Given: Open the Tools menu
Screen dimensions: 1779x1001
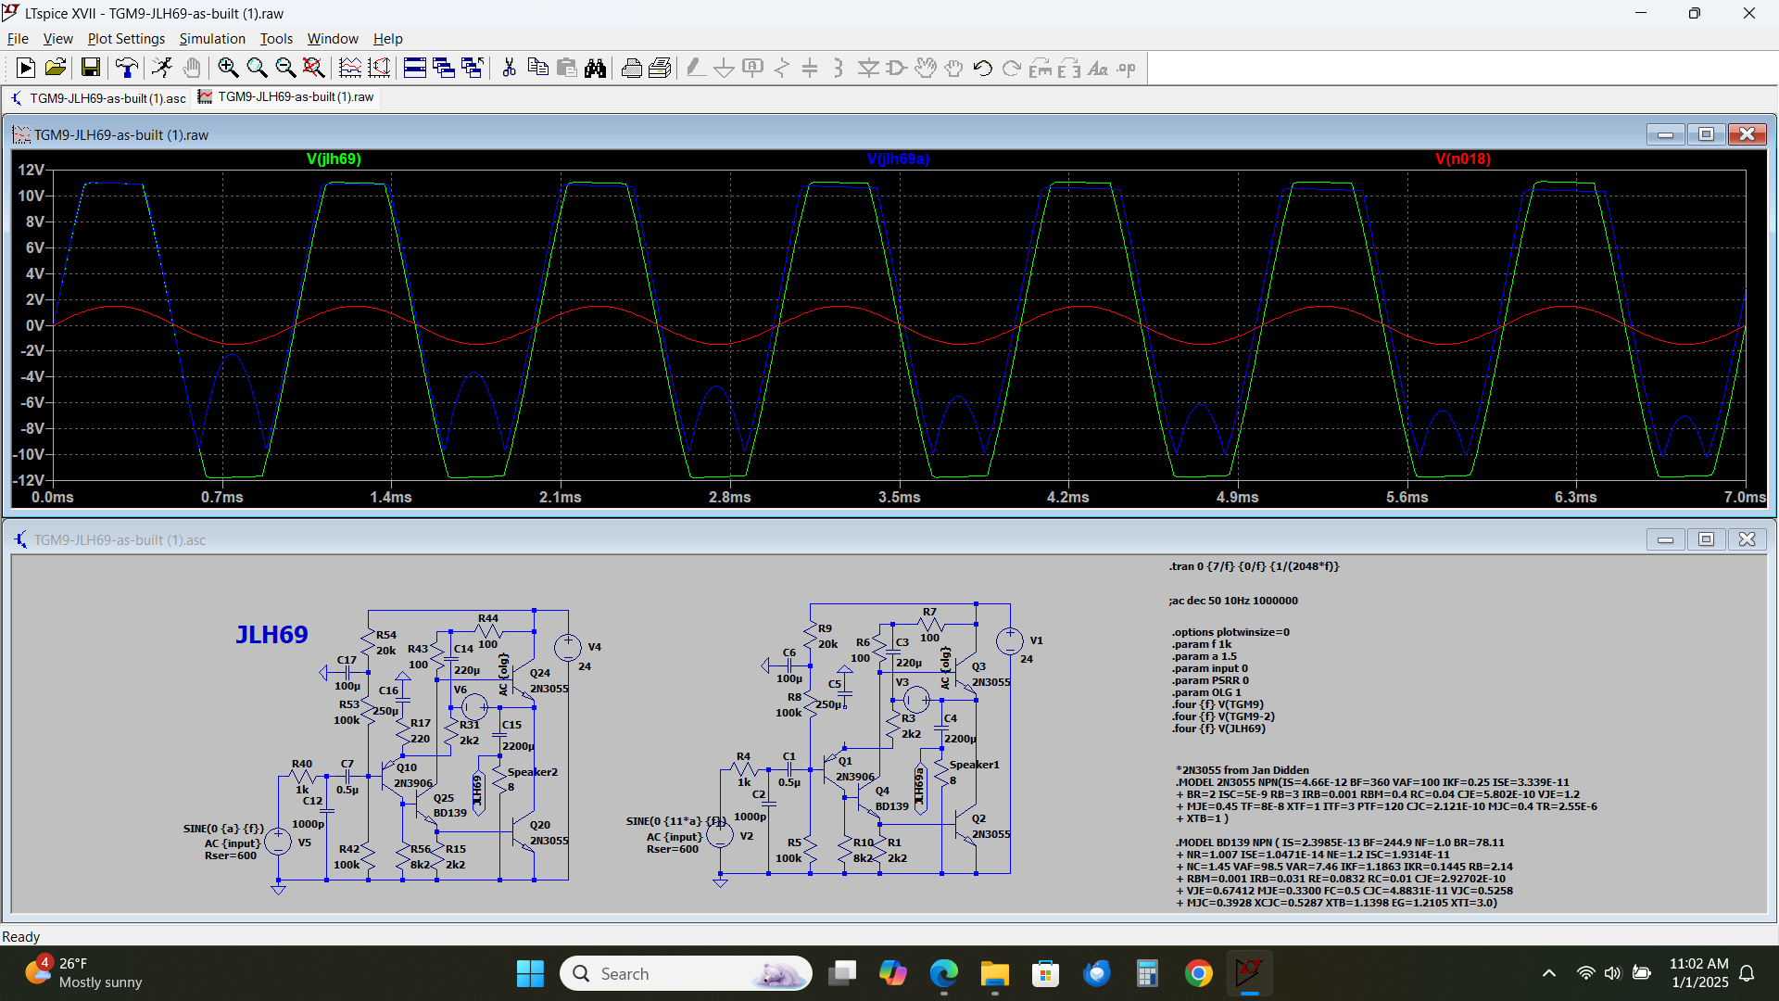Looking at the screenshot, I should pyautogui.click(x=276, y=38).
